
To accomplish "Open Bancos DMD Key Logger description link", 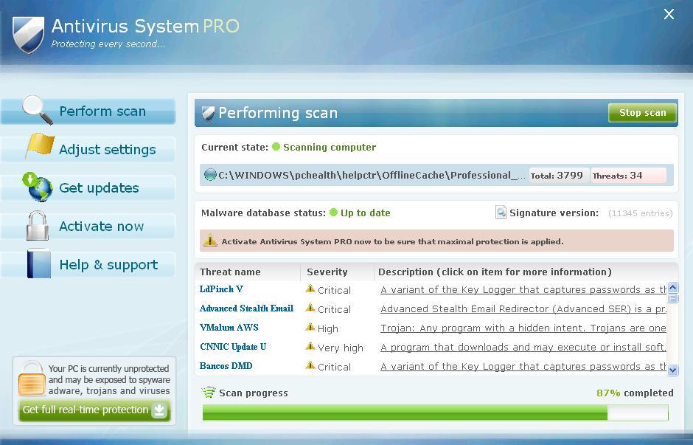I will click(523, 367).
